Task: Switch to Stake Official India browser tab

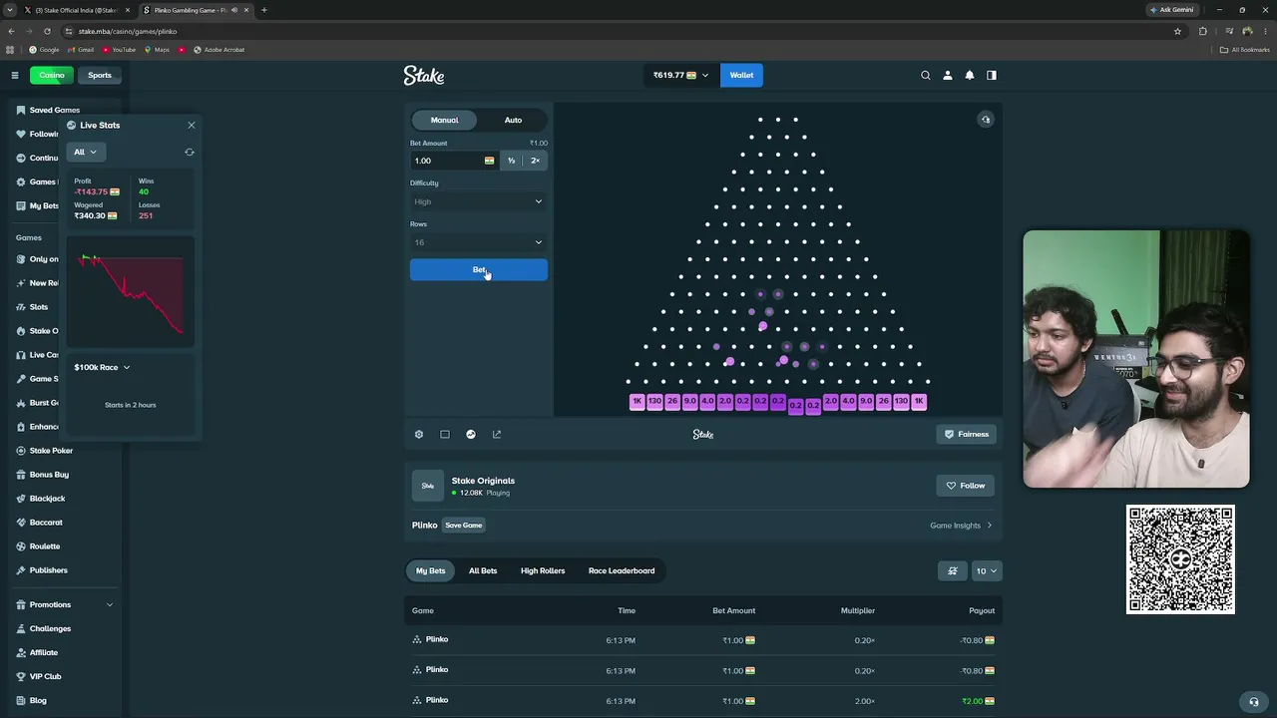Action: pos(78,10)
